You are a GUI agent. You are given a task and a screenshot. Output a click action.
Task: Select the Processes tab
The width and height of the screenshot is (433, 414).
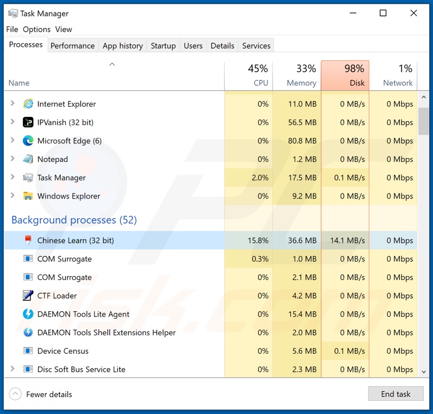[x=26, y=45]
